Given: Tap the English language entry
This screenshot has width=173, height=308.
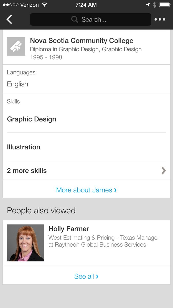Looking at the screenshot, I should (x=17, y=84).
